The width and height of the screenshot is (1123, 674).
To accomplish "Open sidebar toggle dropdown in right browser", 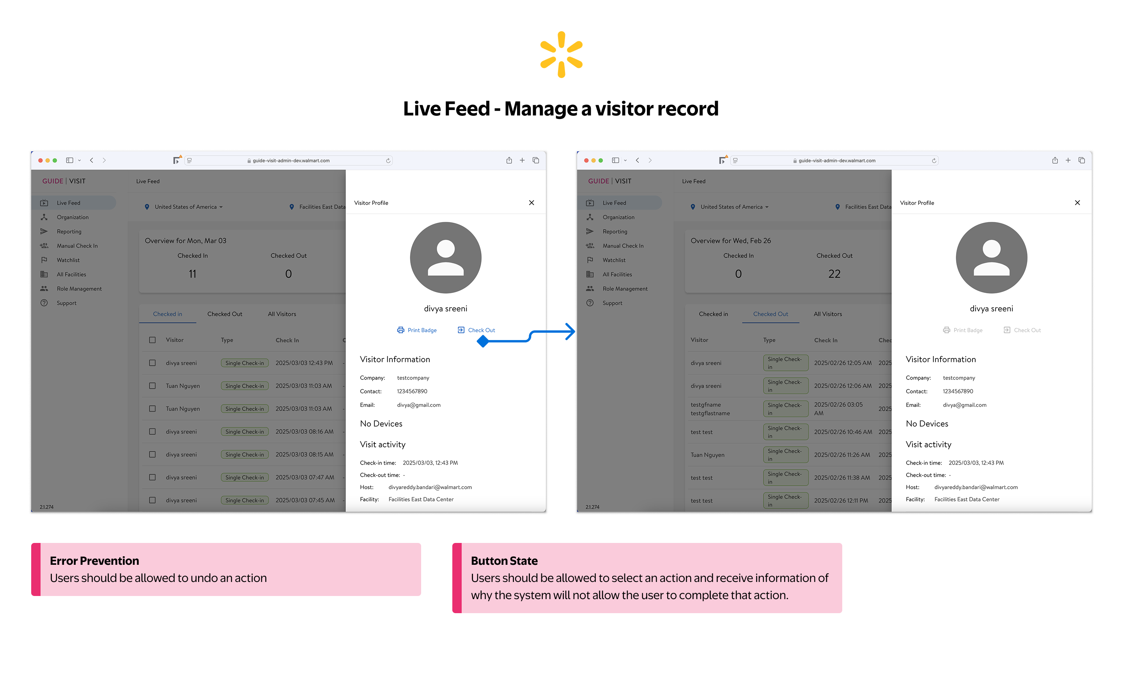I will click(625, 160).
